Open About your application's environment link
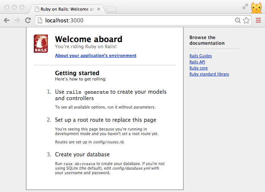 pos(96,55)
